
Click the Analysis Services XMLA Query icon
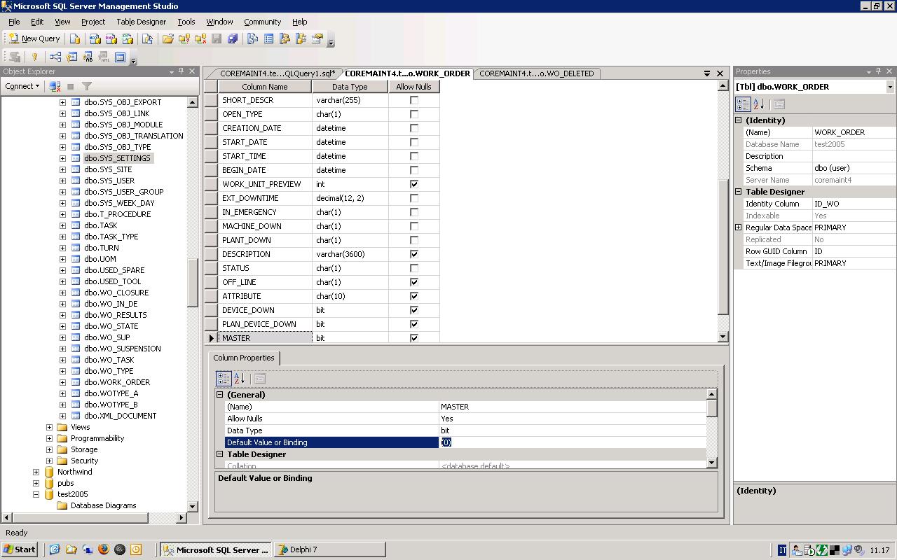coord(128,38)
